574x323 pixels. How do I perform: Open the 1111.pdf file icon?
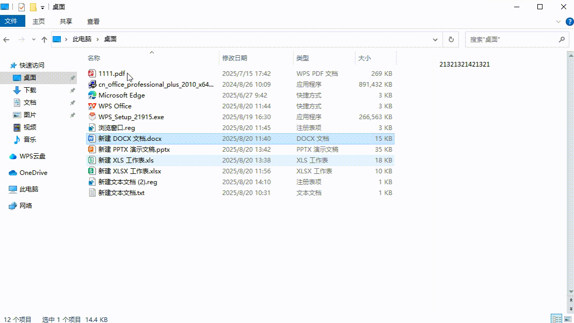coord(92,73)
